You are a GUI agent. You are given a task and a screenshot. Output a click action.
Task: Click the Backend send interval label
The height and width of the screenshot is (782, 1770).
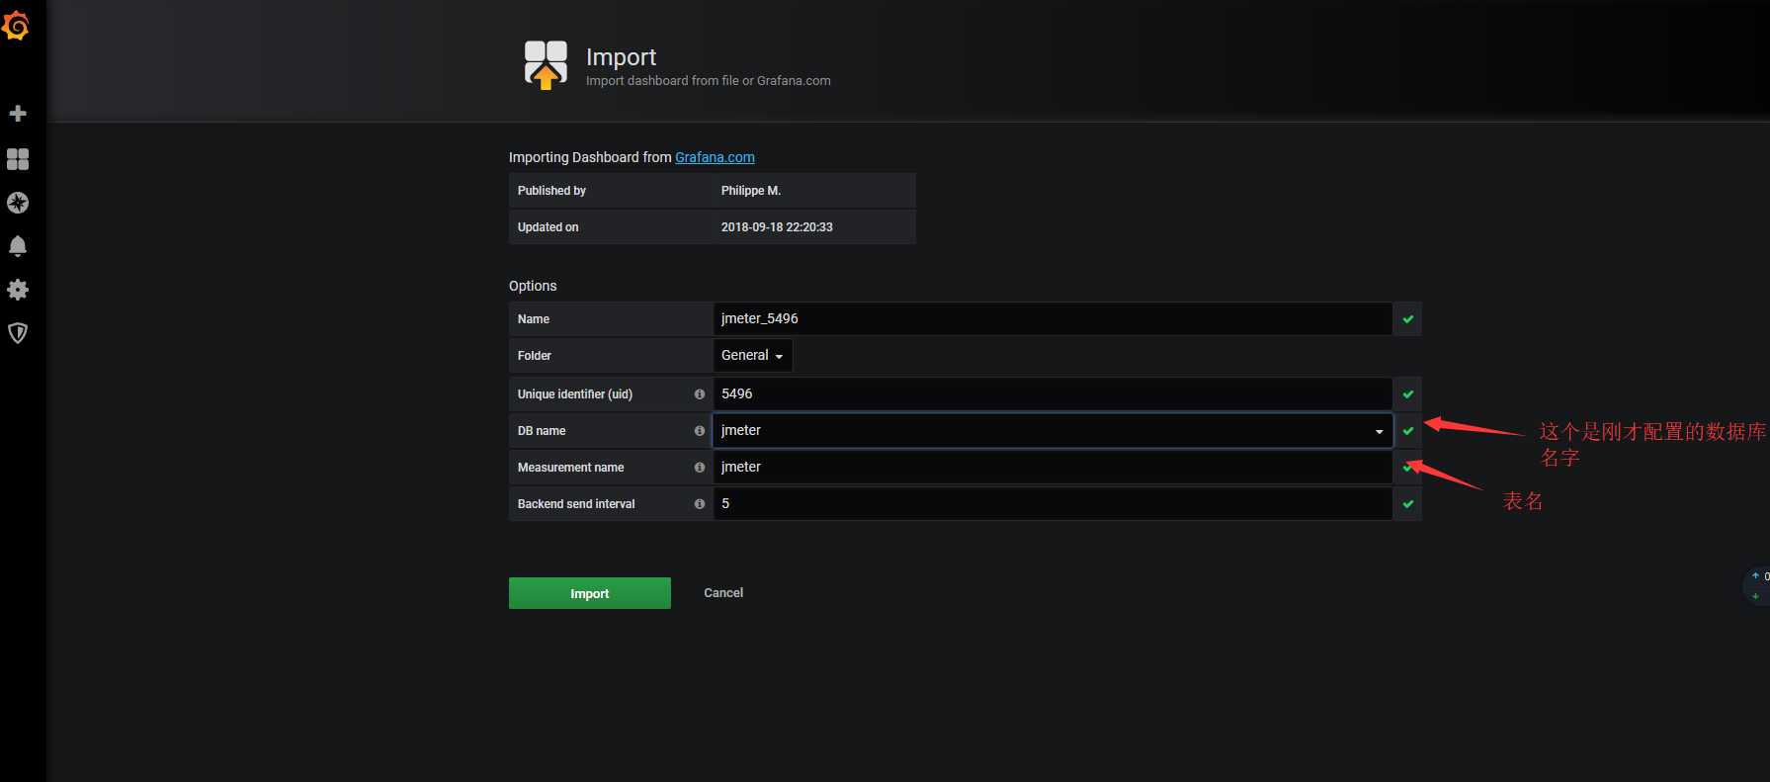[x=576, y=504]
